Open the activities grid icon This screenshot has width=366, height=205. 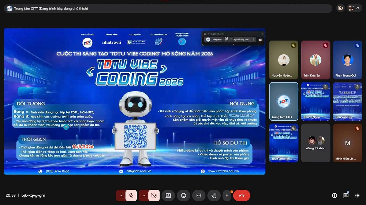[x=357, y=196]
